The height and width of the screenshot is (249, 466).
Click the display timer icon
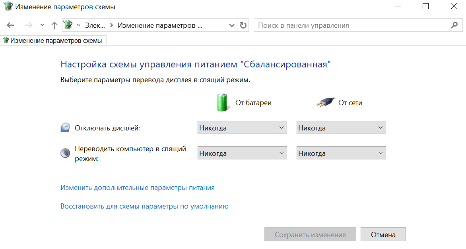point(65,128)
